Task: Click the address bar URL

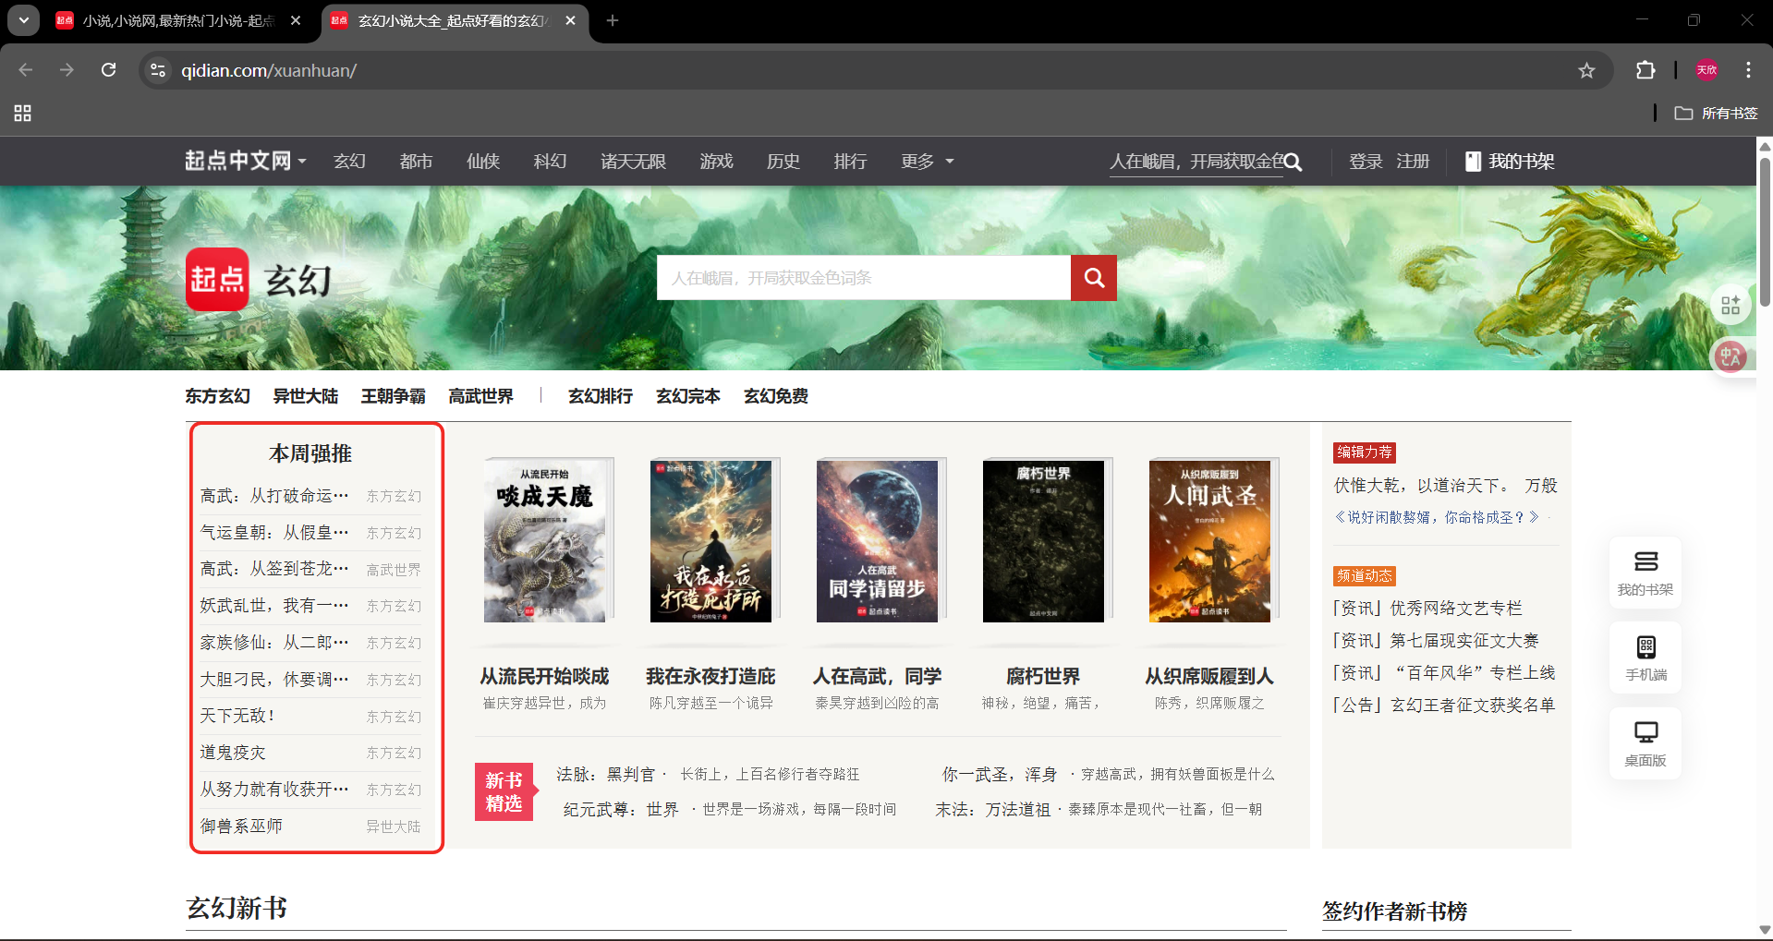Action: [269, 70]
